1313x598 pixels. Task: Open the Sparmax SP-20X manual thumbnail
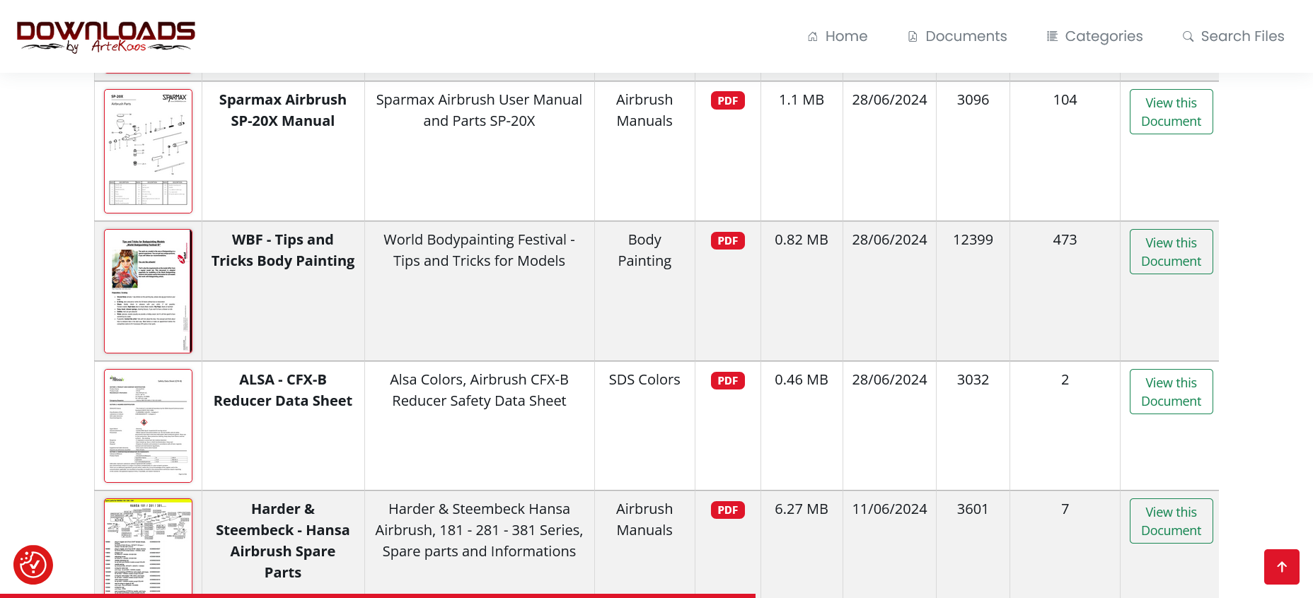148,151
